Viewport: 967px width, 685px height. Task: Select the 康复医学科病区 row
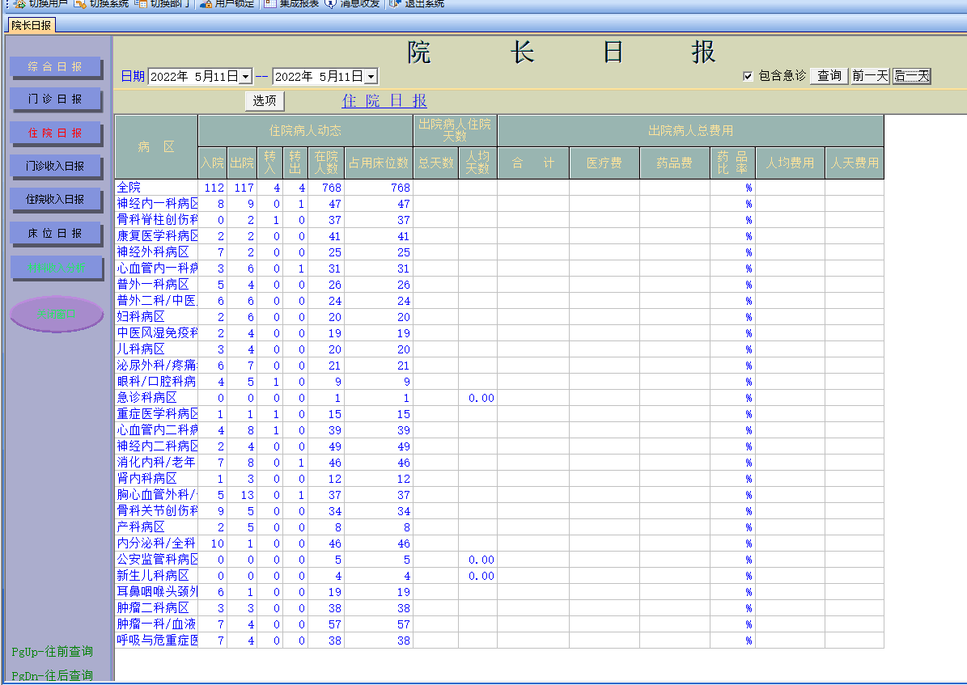(499, 236)
